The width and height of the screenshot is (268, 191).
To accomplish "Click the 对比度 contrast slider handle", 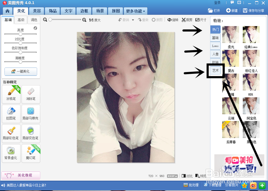I will point(20,43).
